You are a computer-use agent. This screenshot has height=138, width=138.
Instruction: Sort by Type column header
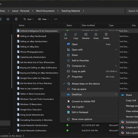(x=111, y=25)
